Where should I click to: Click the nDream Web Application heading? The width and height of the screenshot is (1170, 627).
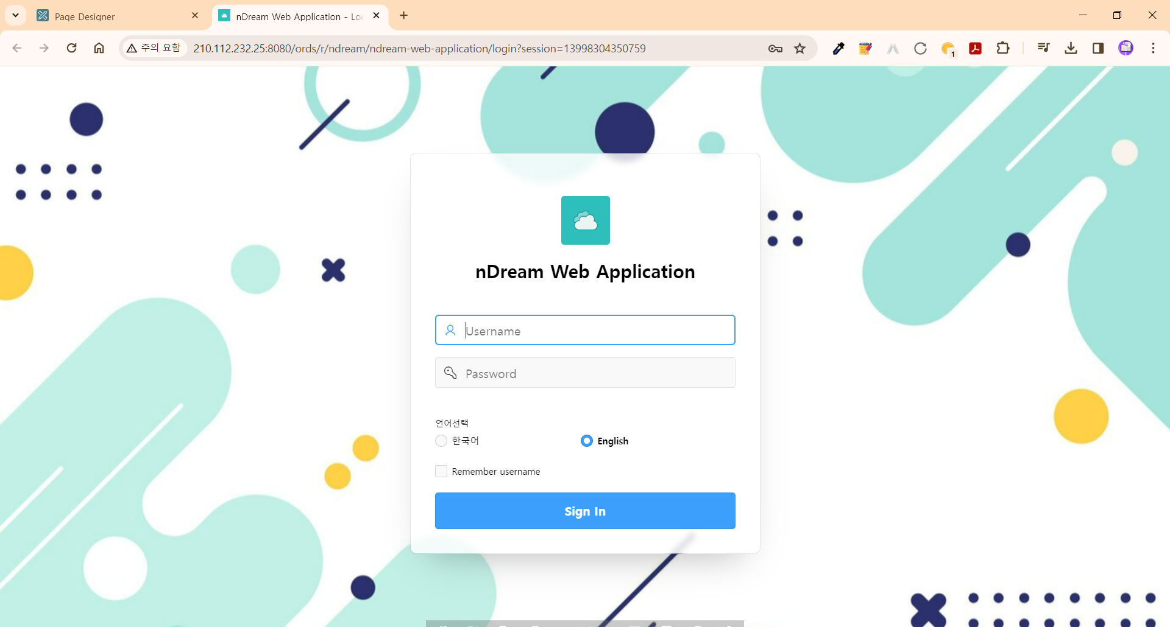pyautogui.click(x=585, y=271)
